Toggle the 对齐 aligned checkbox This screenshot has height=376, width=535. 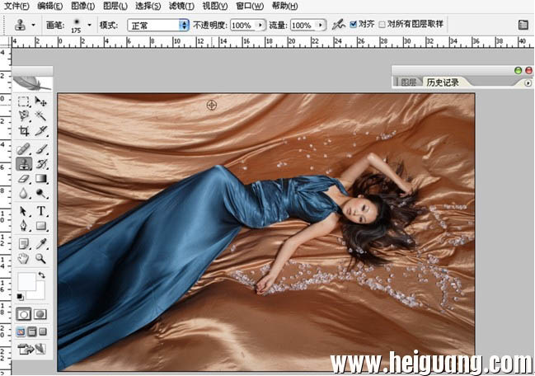pyautogui.click(x=354, y=24)
